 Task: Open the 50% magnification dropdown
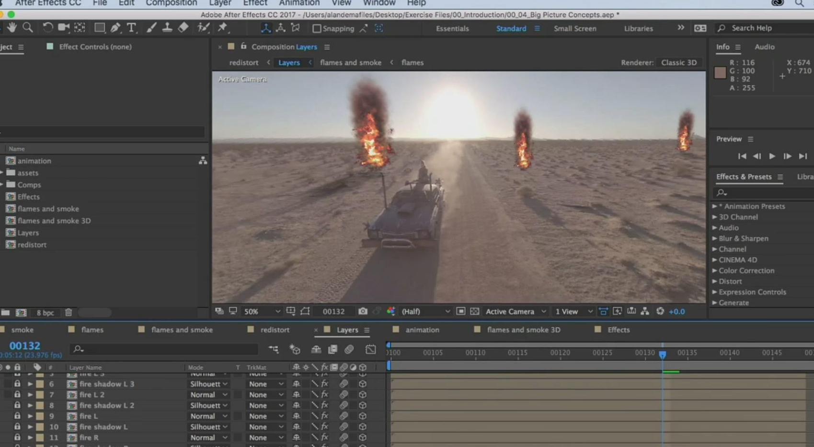tap(262, 311)
